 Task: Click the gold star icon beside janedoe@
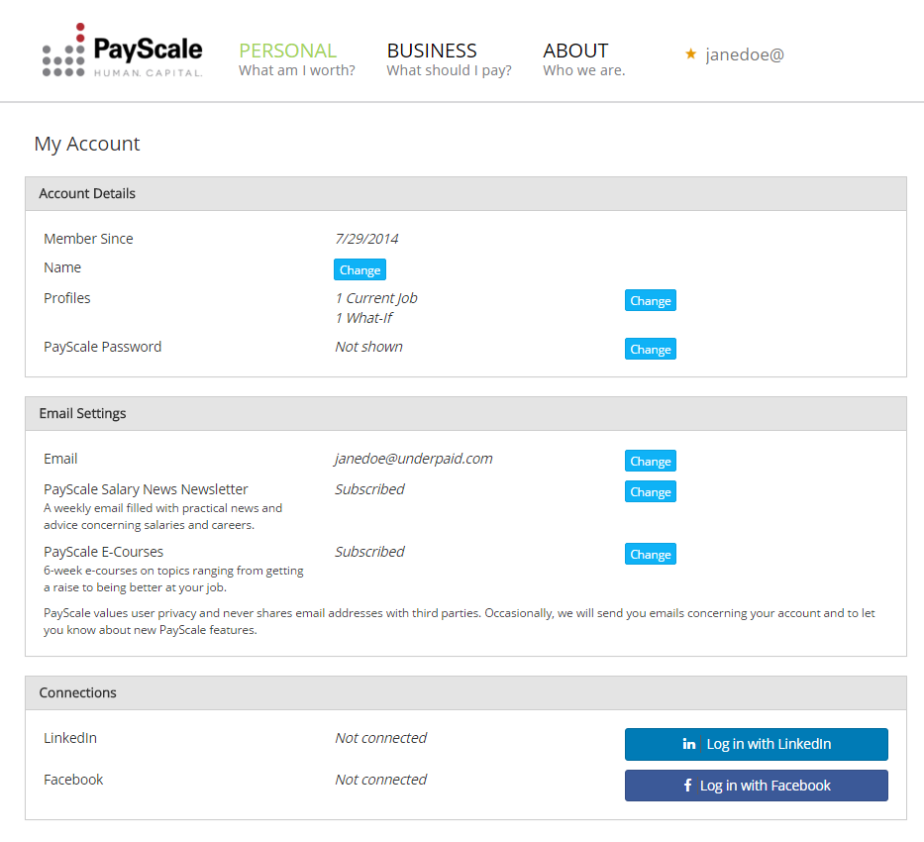690,54
